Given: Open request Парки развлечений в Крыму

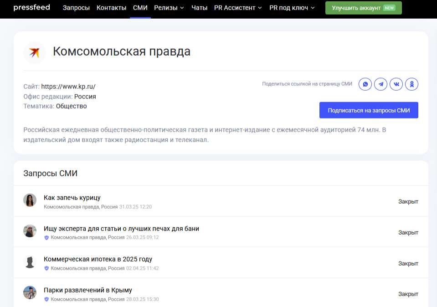Looking at the screenshot, I should tap(88, 290).
